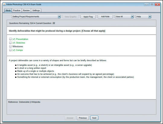Minimize the Exam Guide window
The width and height of the screenshot is (163, 124).
146,5
